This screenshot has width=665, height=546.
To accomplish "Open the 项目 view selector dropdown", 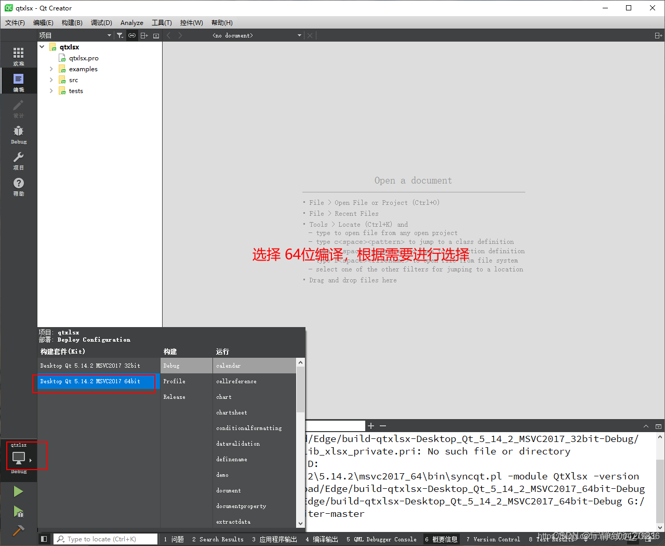I will (75, 35).
